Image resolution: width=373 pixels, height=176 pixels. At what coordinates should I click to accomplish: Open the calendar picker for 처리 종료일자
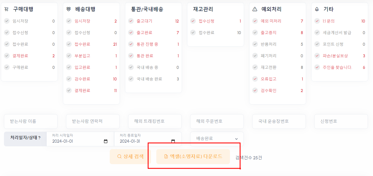173,141
